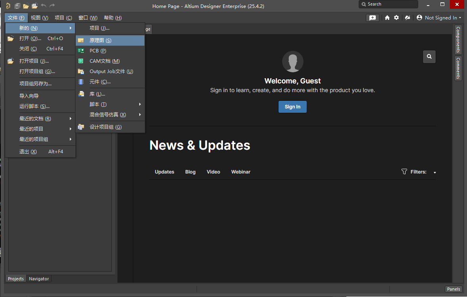Image resolution: width=467 pixels, height=297 pixels.
Task: Expand the 最近的文档 (R) submenu
Action: 40,119
